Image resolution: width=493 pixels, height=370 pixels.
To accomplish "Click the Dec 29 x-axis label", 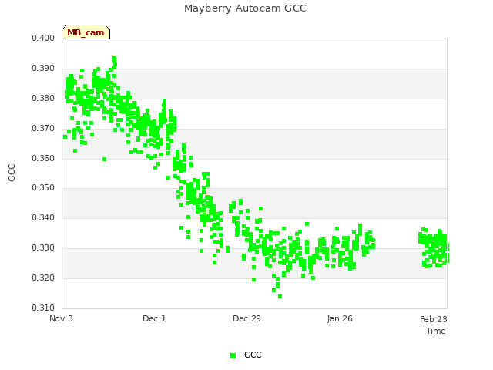I will 246,318.
